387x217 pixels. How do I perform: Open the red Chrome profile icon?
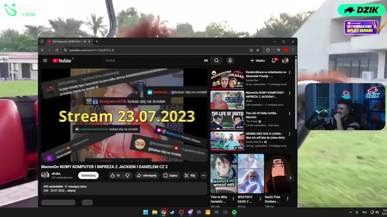pos(286,50)
